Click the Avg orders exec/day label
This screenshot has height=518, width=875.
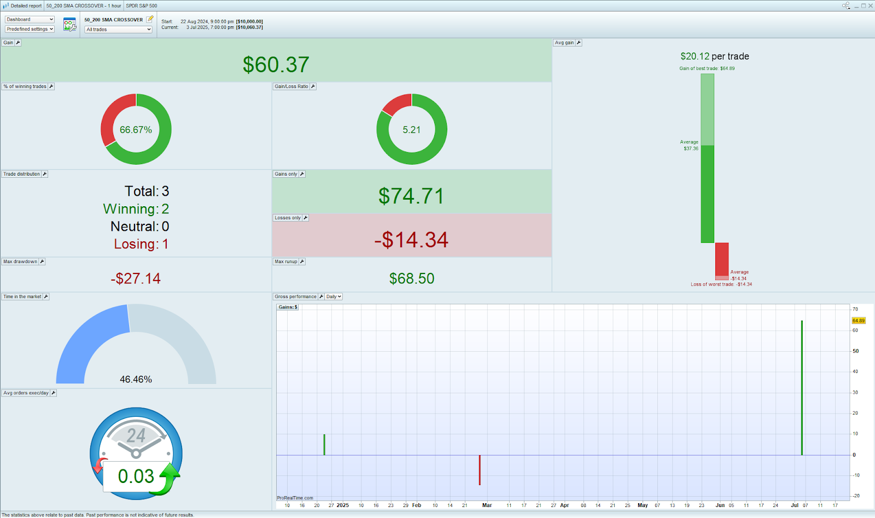(x=26, y=393)
